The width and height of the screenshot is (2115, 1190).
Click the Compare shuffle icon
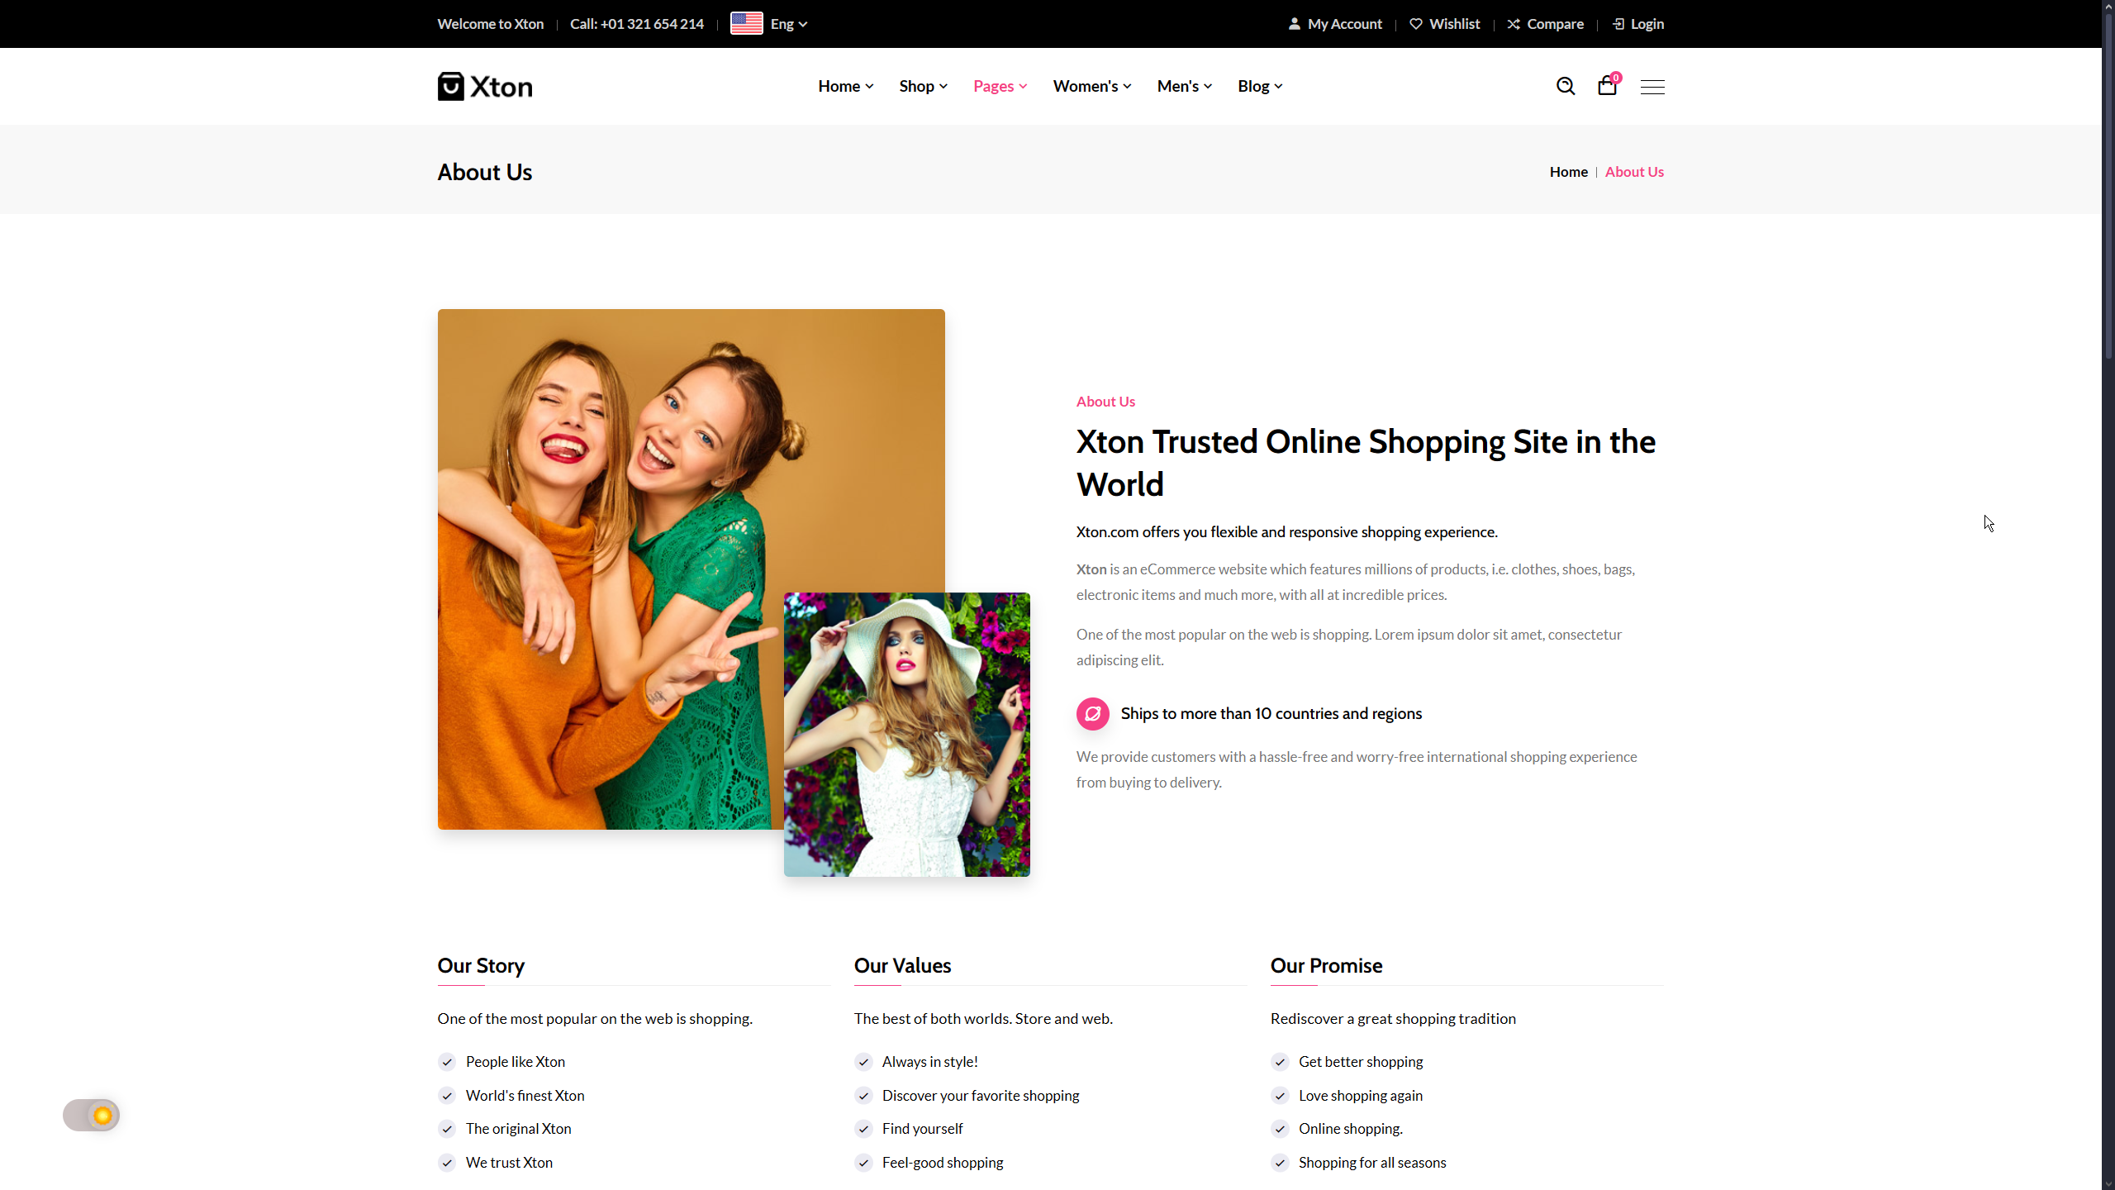pos(1514,24)
